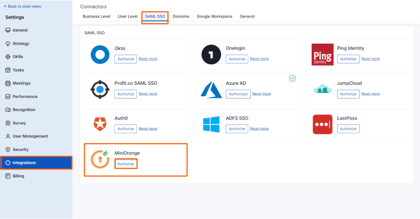
Task: Open the Google Workspace tab
Action: click(214, 16)
